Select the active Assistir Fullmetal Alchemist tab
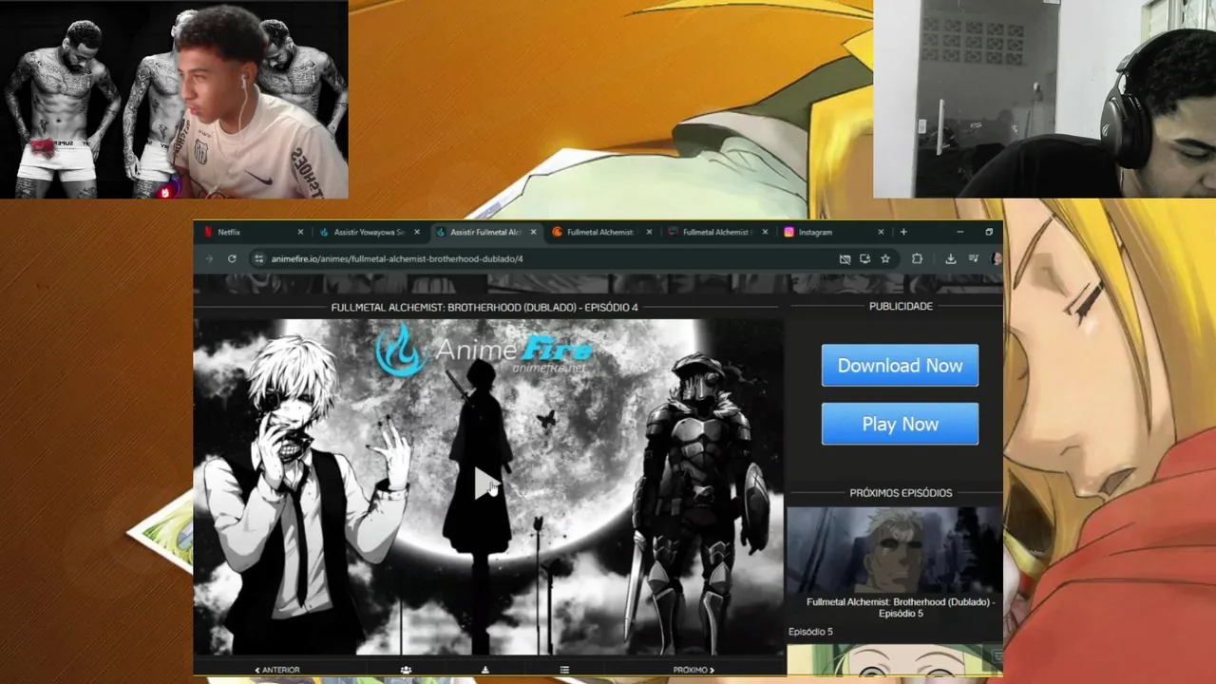This screenshot has width=1216, height=684. point(484,232)
